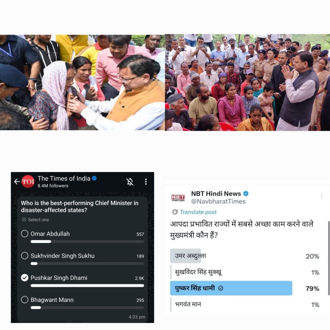Open the NBT post more-options menu

[321, 196]
